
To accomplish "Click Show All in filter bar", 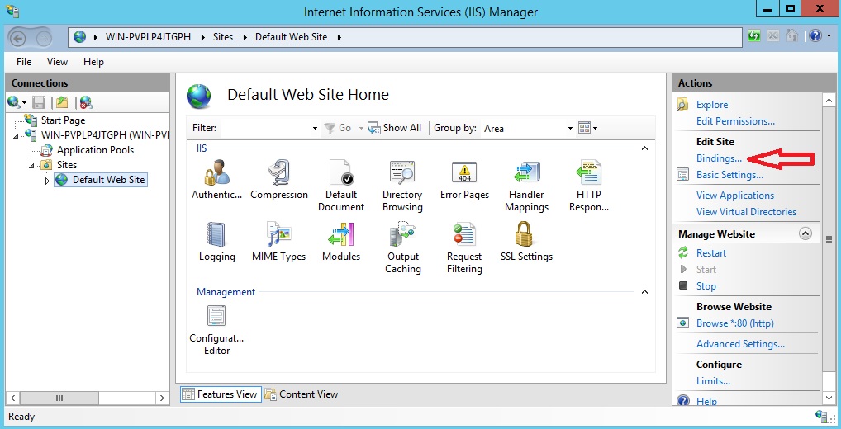I will click(395, 128).
